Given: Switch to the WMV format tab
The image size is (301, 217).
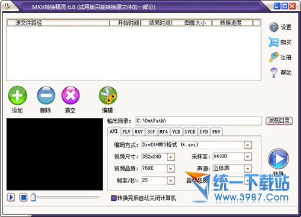Looking at the screenshot, I should point(216,132).
